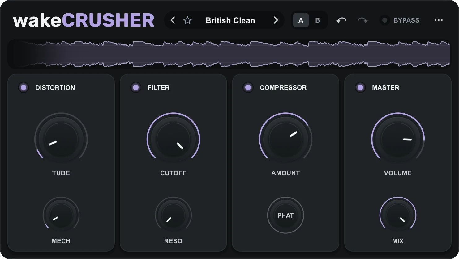This screenshot has width=459, height=259.
Task: Click the filter CUTOFF knob
Action: pyautogui.click(x=173, y=139)
